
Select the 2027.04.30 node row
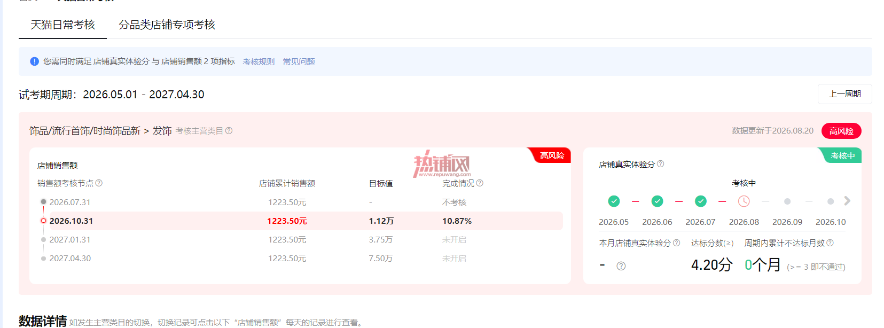[301, 259]
